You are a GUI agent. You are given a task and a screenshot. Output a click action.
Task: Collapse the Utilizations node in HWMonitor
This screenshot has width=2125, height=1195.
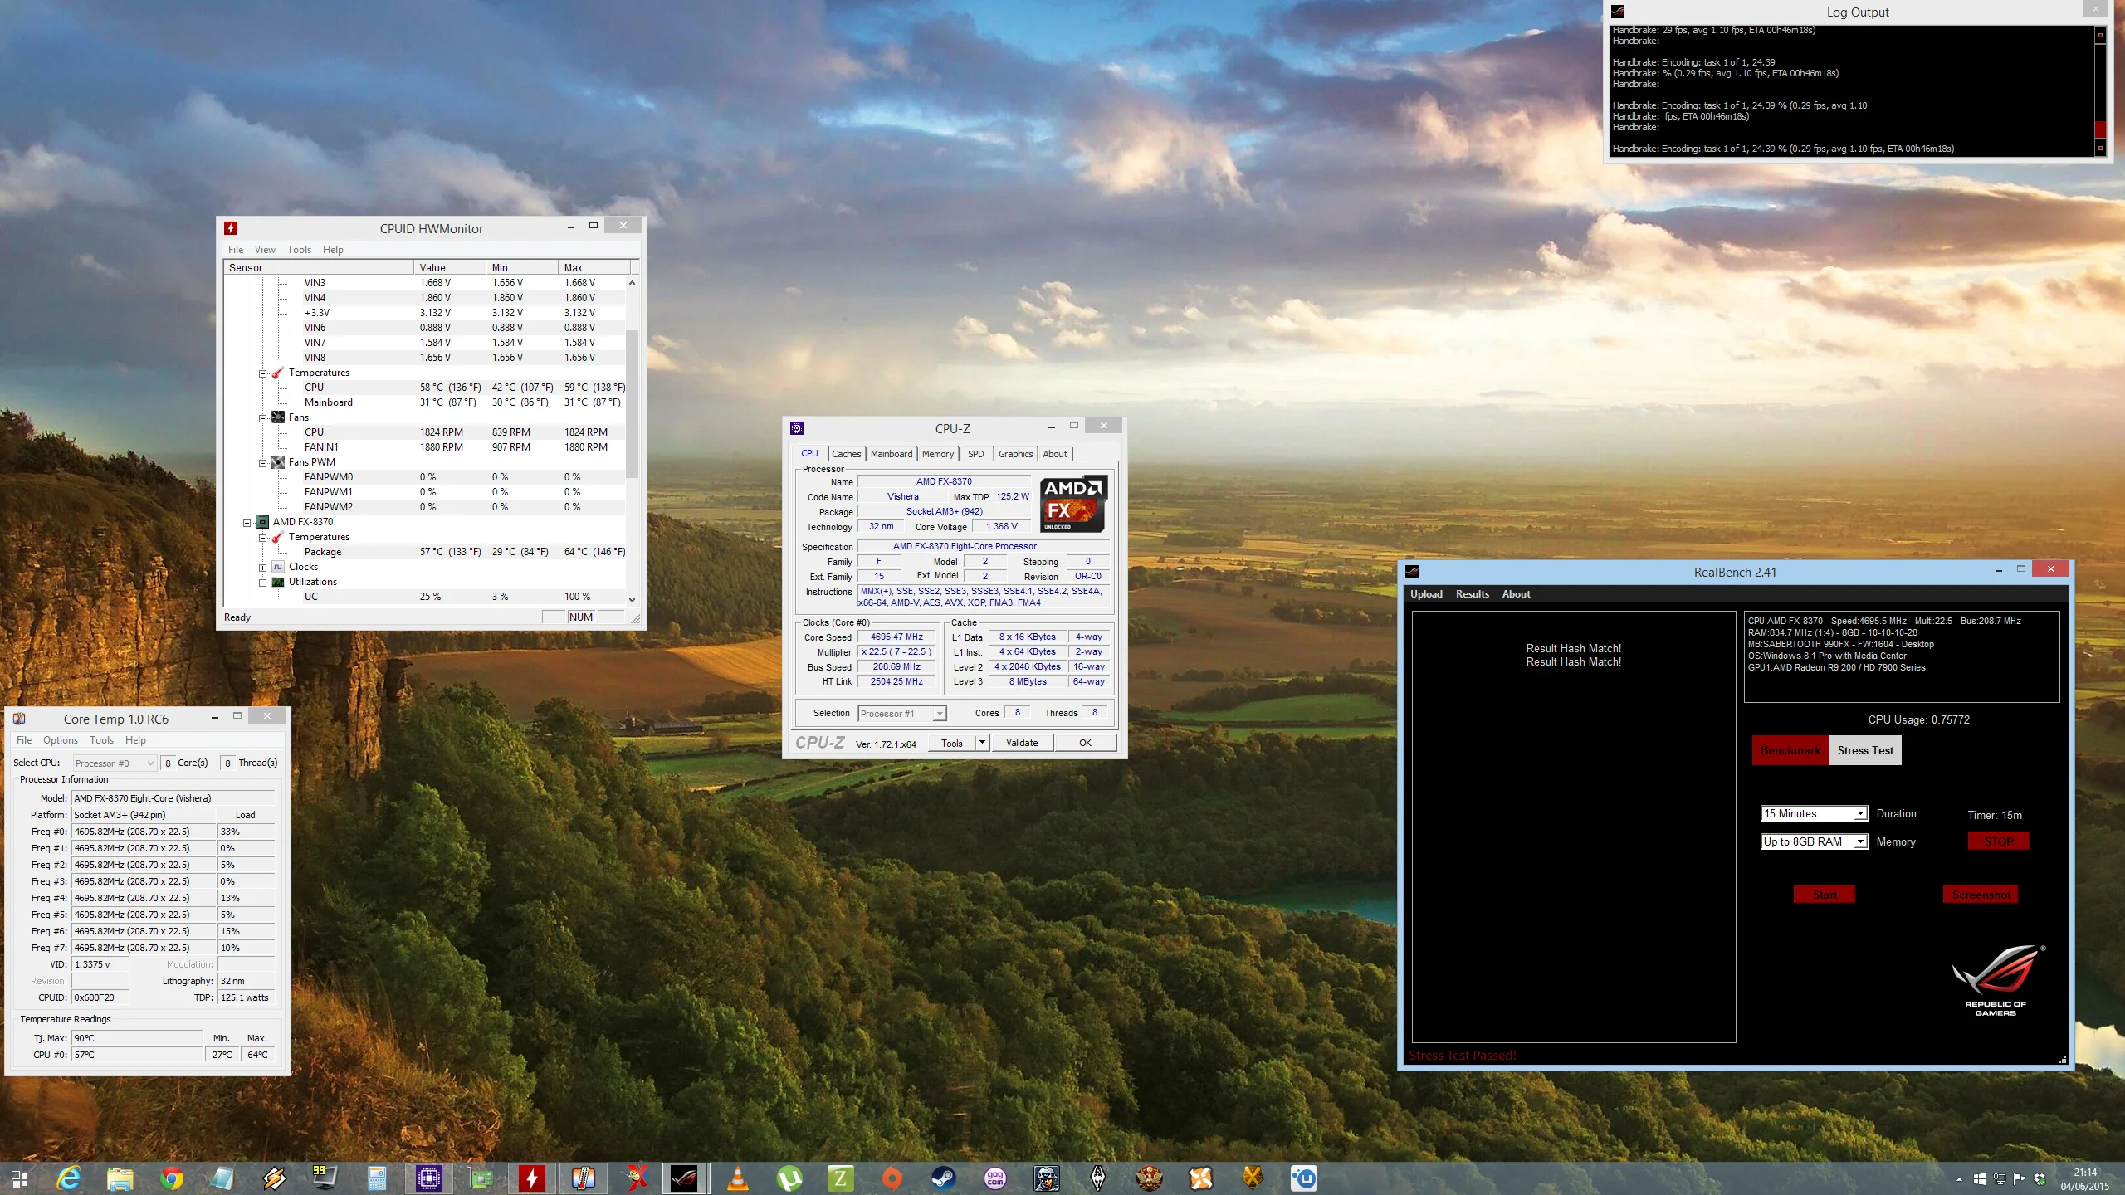tap(262, 583)
